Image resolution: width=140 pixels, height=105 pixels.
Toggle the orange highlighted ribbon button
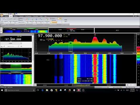click(54, 22)
